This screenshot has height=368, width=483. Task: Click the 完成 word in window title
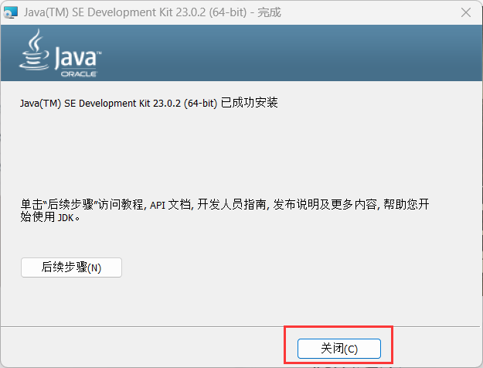pos(269,12)
